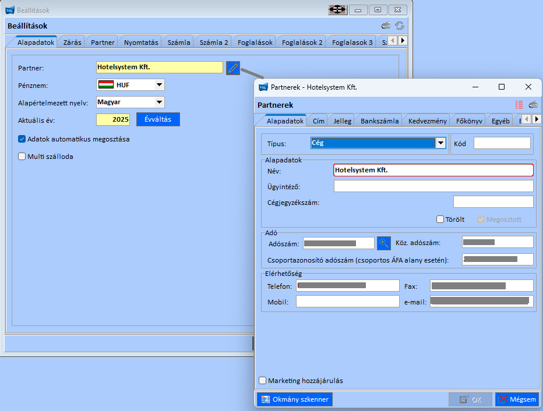
Task: Click the Partner field in Beállítások
Action: [159, 67]
